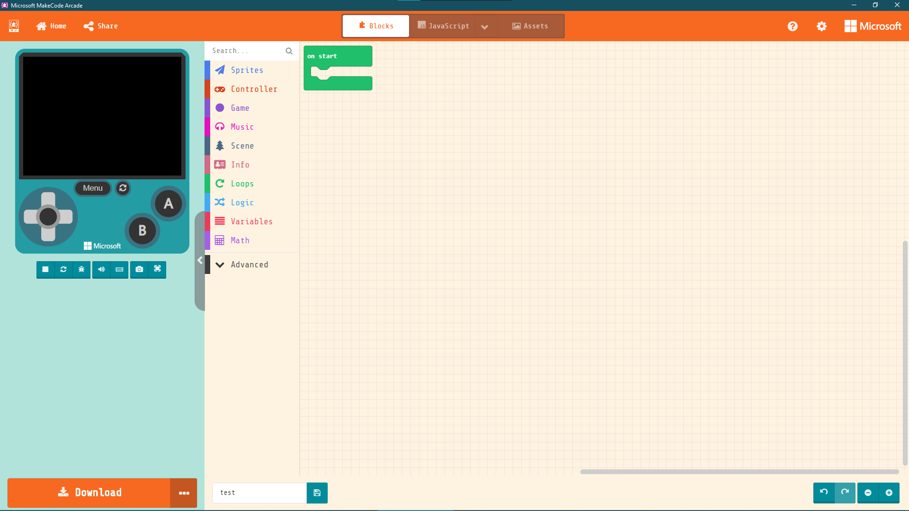
Task: Open the Scene block category
Action: (252, 146)
